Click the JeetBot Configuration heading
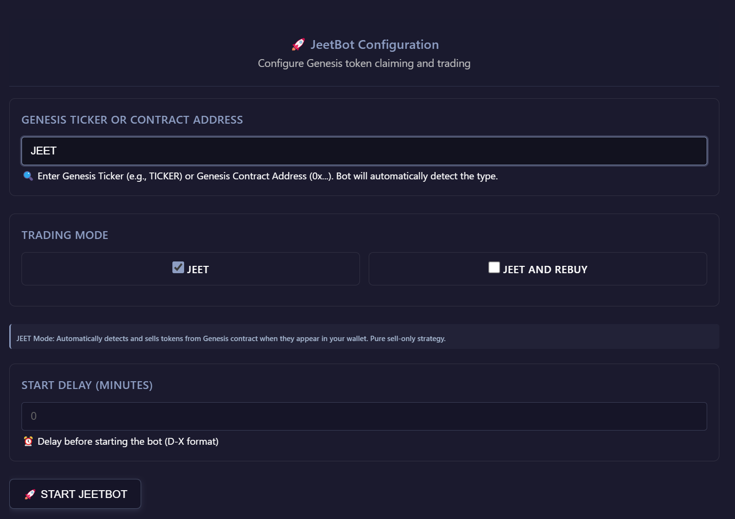The height and width of the screenshot is (519, 735). coord(375,44)
